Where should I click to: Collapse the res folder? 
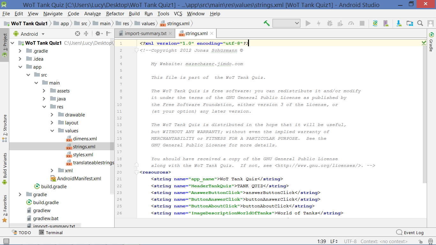[44, 107]
